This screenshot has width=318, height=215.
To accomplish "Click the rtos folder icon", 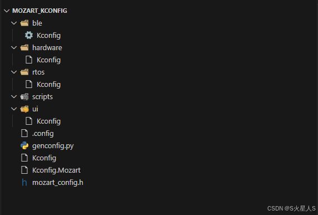I will (24, 72).
